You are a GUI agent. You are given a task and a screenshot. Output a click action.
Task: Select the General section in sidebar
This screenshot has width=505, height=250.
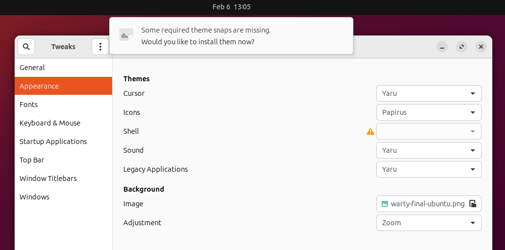(x=32, y=68)
